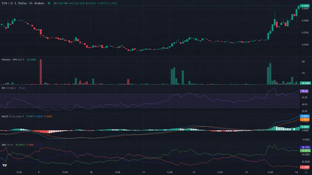The image size is (312, 175).
Task: Open the TradingView logo link
Action: click(x=5, y=165)
